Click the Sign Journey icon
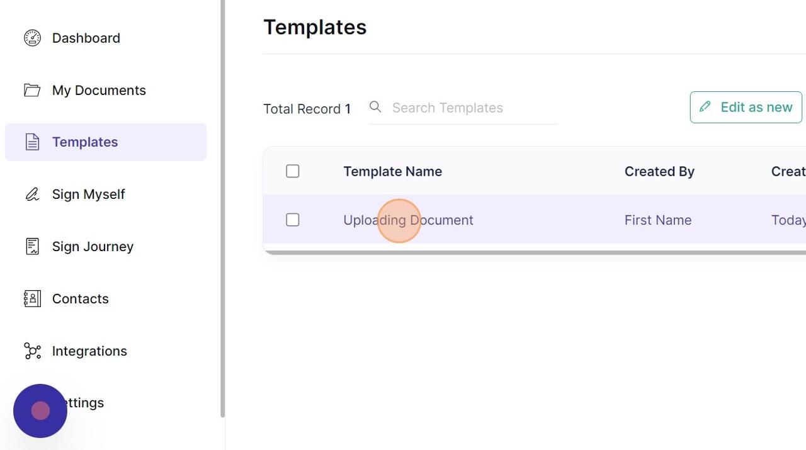806x450 pixels. click(32, 246)
